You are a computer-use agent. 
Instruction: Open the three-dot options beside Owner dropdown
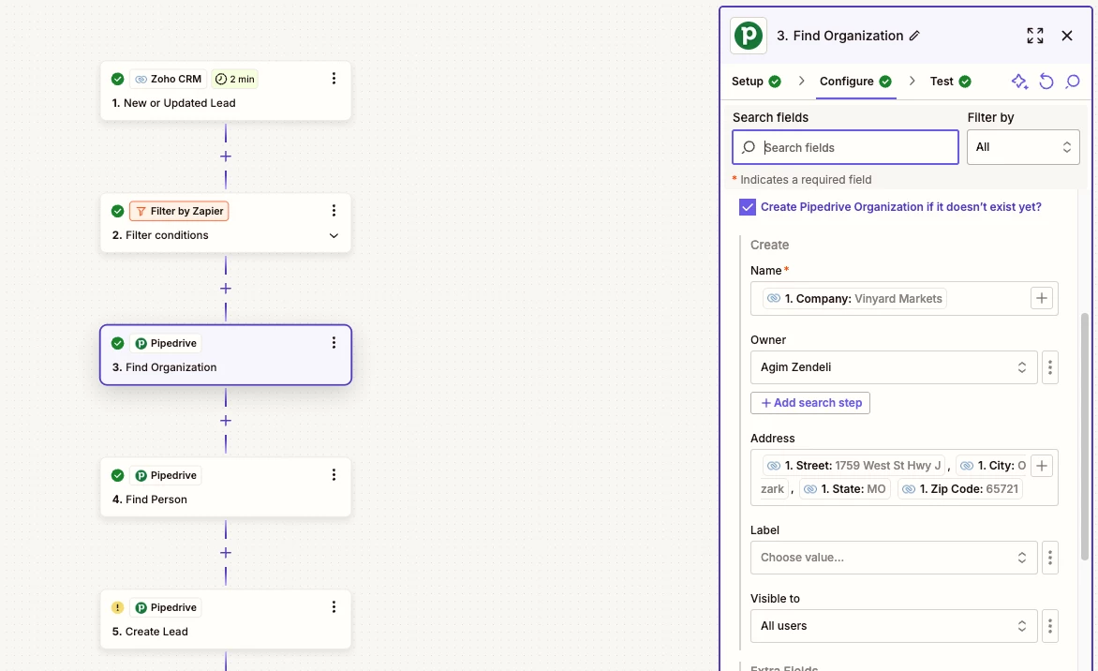[1049, 367]
